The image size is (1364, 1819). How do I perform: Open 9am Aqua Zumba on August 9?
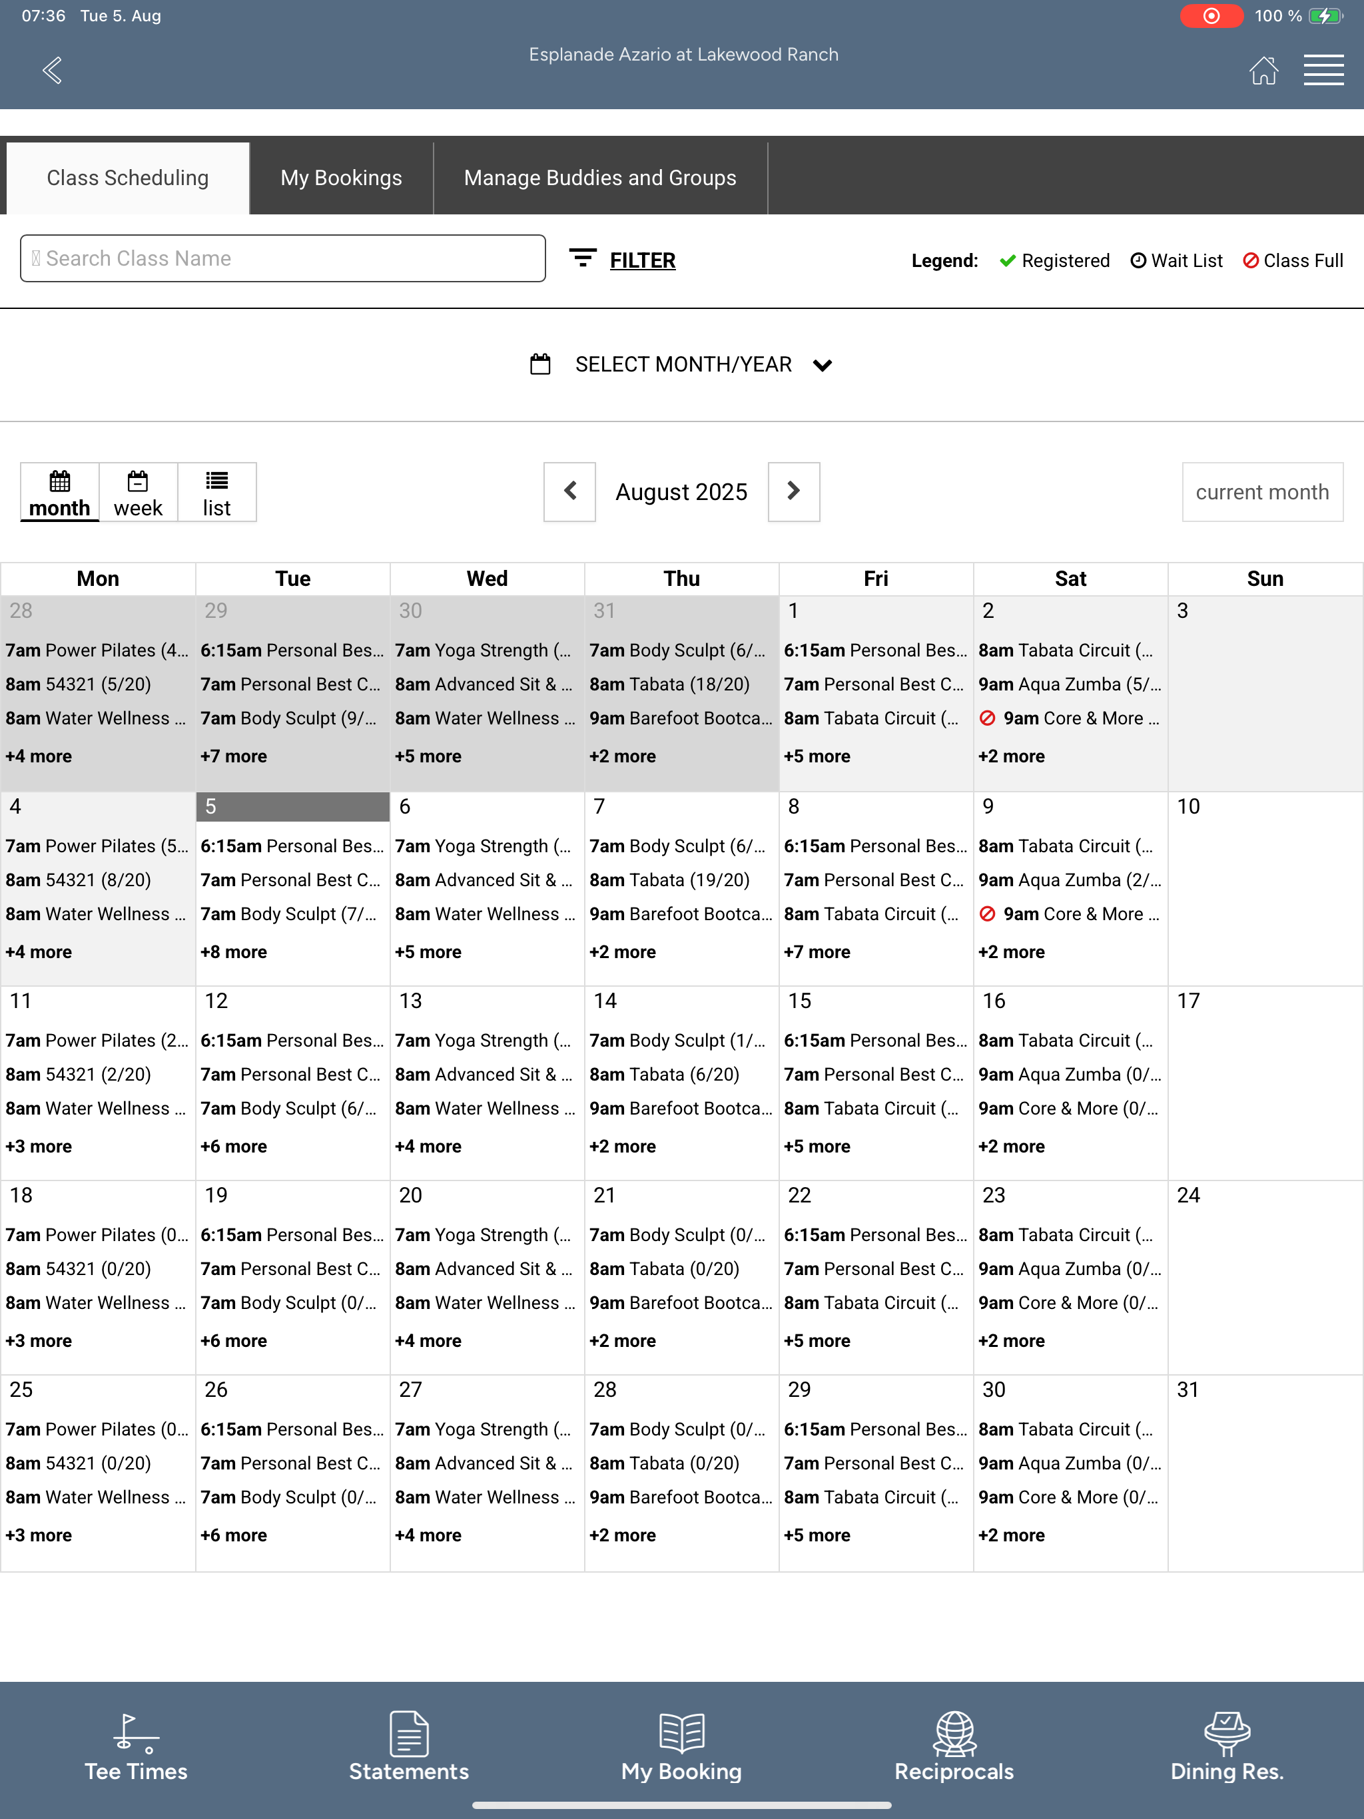pos(1070,880)
